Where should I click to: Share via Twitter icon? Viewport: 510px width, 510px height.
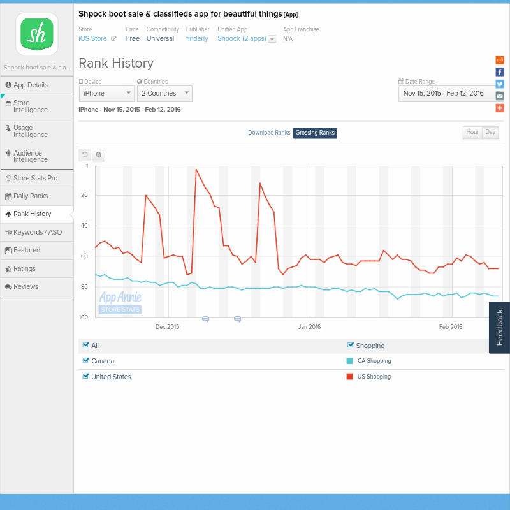(500, 84)
